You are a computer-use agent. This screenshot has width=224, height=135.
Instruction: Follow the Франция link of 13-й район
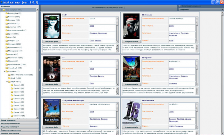pos(173,83)
